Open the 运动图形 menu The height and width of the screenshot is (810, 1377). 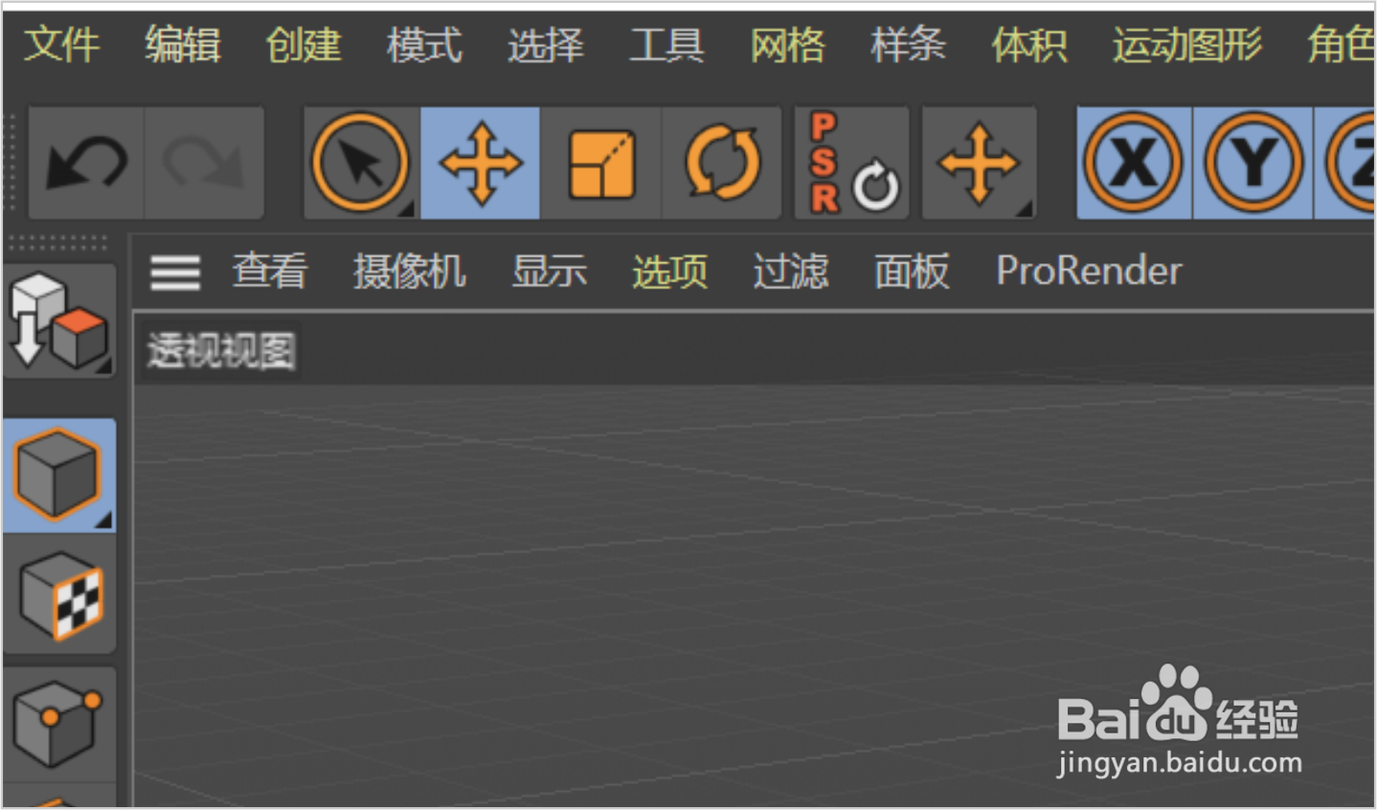coord(1187,44)
